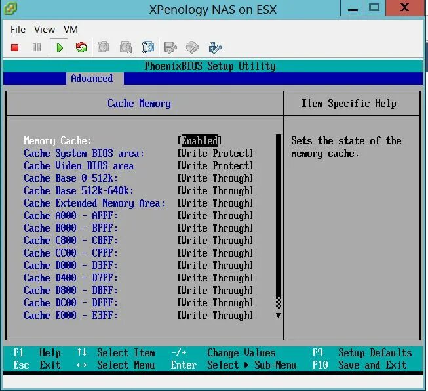Click the Cache D400 - D7FF label

coord(71,278)
